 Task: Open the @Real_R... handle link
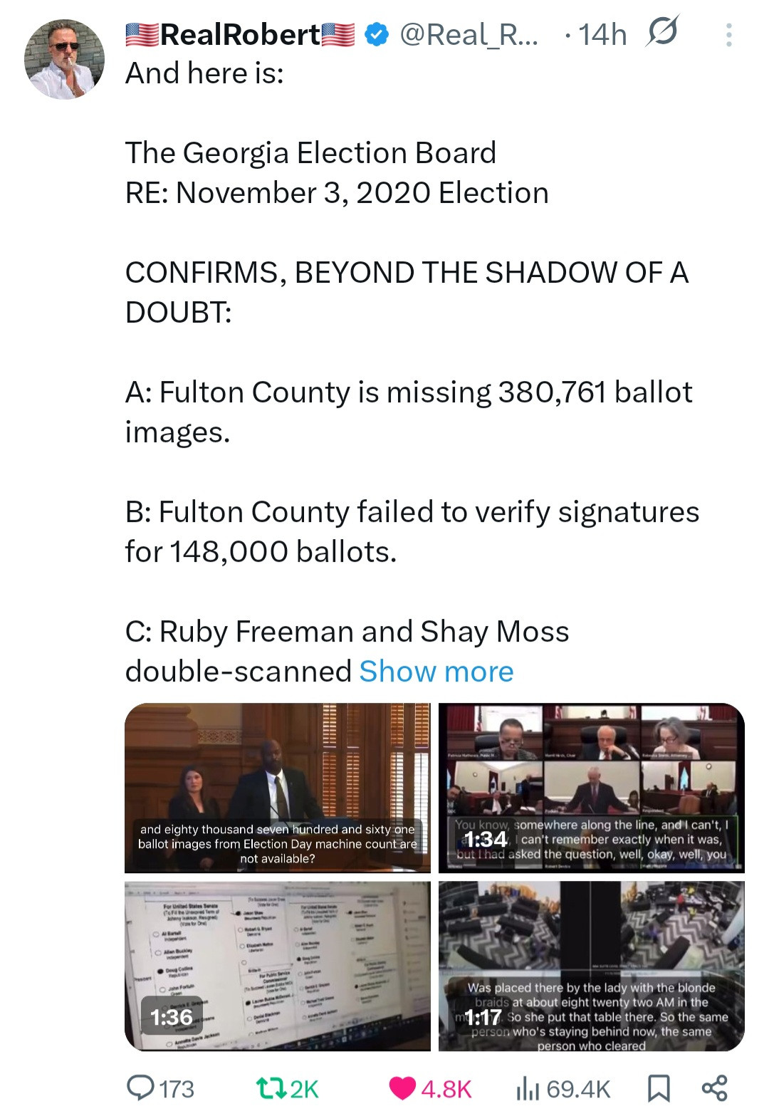[x=469, y=34]
